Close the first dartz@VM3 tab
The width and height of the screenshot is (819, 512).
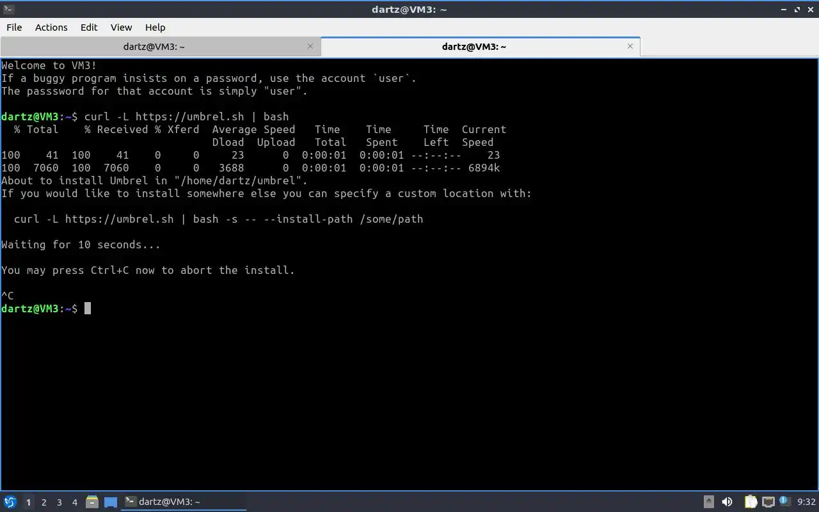pyautogui.click(x=310, y=46)
